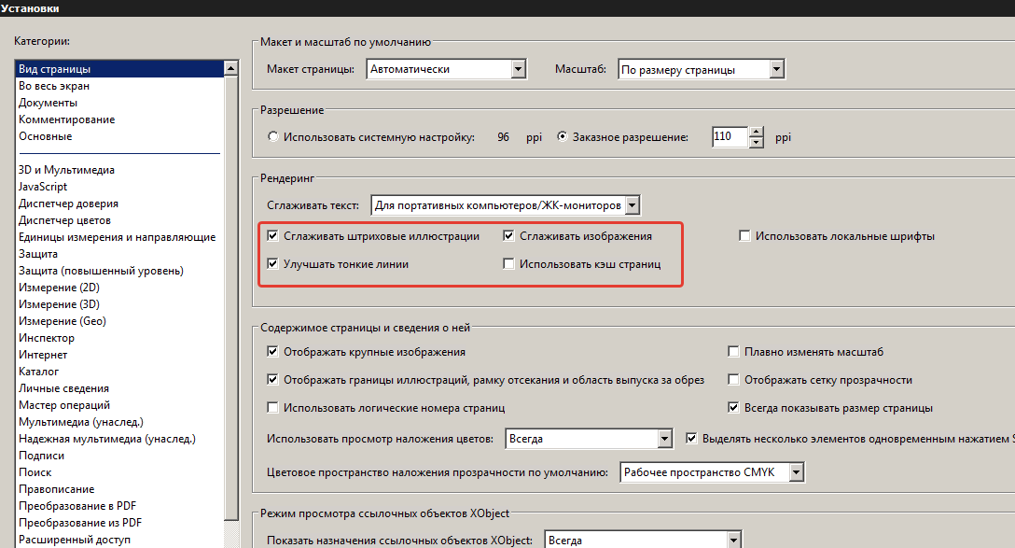This screenshot has height=548, width=1015.
Task: Toggle "Сглаживать штриховые иллюстрации" checkbox
Action: coord(272,236)
